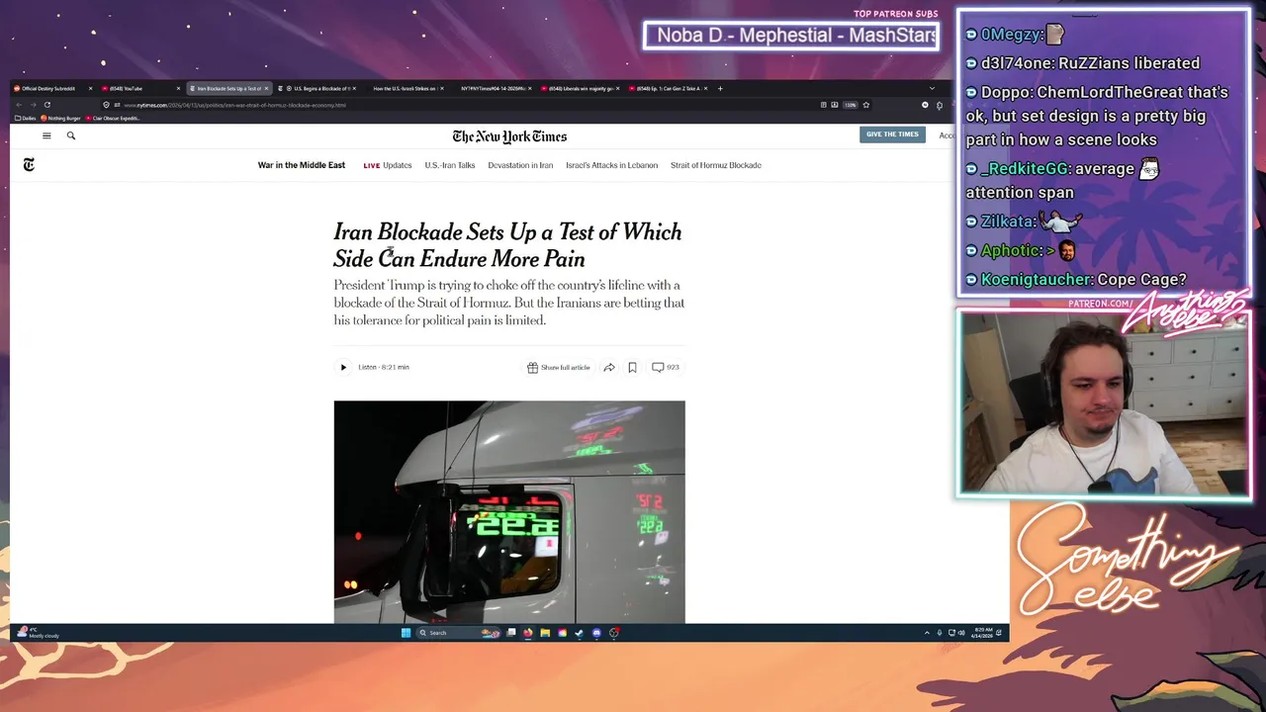Open LIVE Updates link

388,165
